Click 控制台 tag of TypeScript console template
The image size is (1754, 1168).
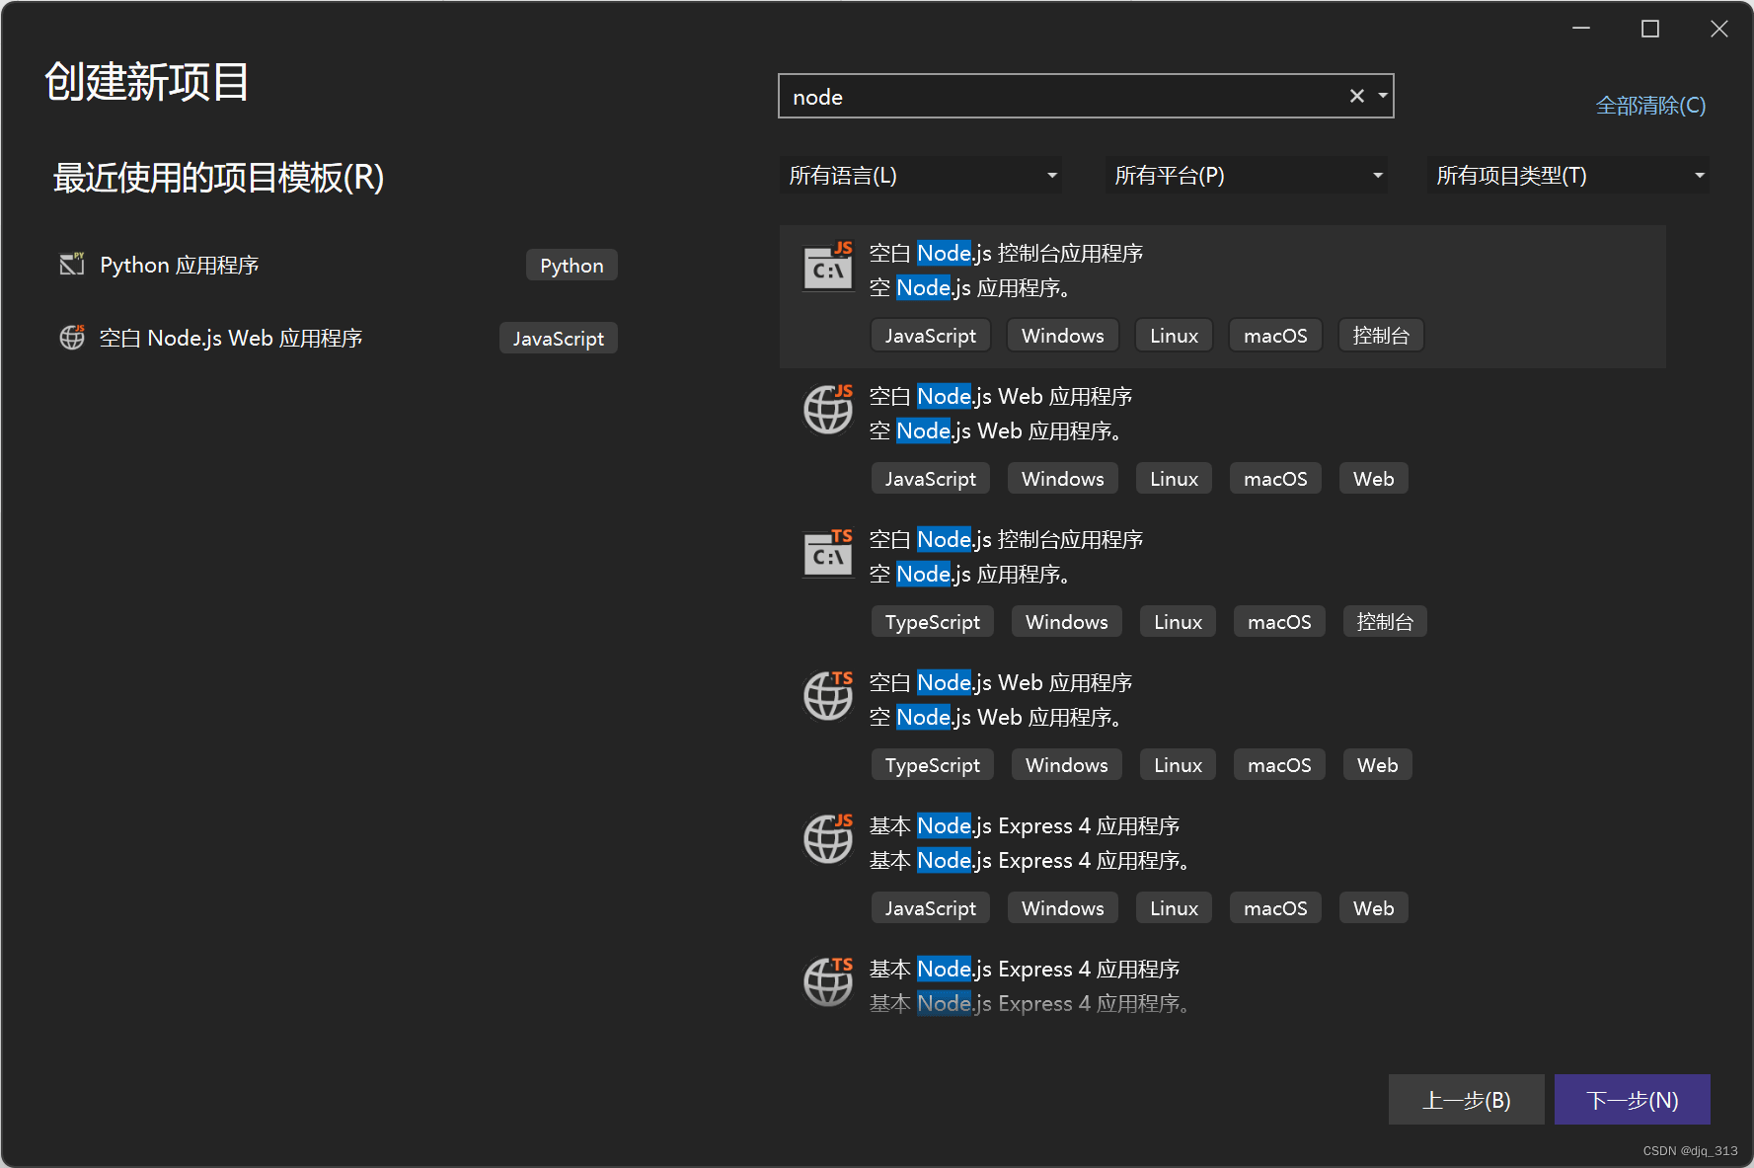tap(1385, 621)
